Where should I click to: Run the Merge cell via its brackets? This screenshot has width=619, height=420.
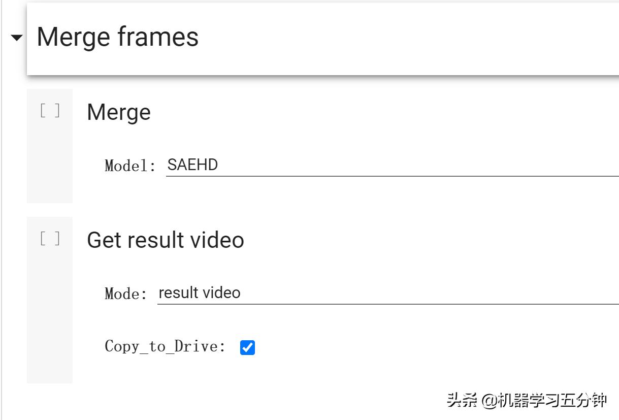tap(50, 111)
